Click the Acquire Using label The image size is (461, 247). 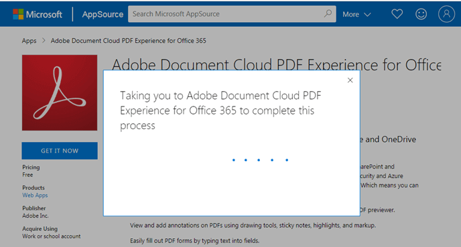coord(40,228)
